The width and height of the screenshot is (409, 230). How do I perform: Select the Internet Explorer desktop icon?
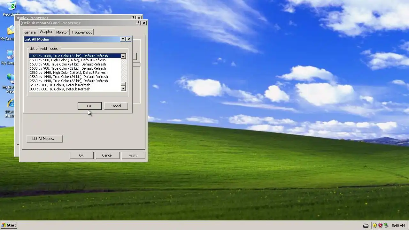(x=10, y=108)
